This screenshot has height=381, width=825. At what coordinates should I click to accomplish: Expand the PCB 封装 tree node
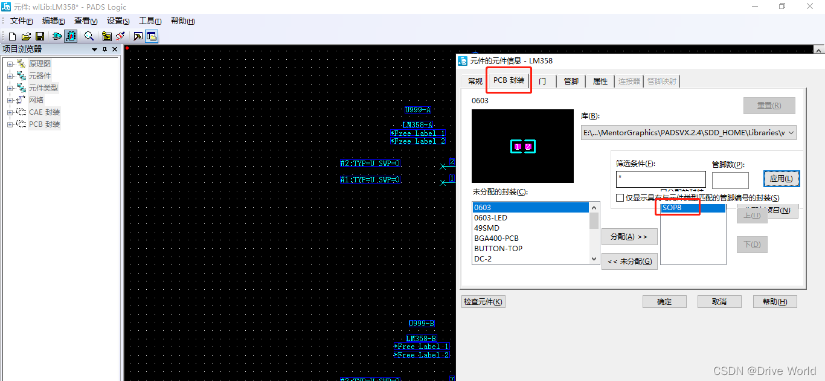click(10, 124)
